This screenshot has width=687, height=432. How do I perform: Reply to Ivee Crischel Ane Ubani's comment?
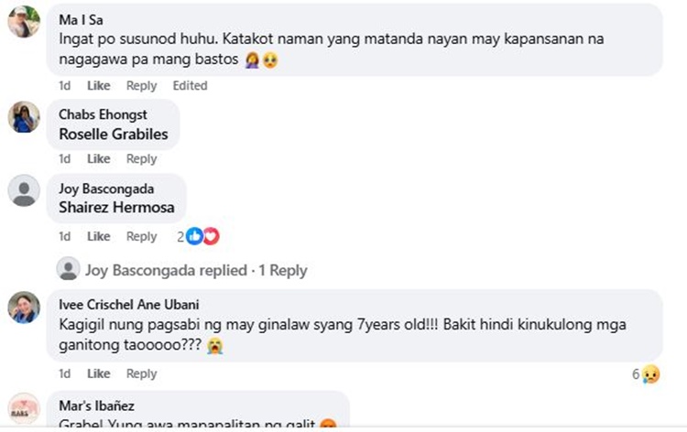[141, 373]
